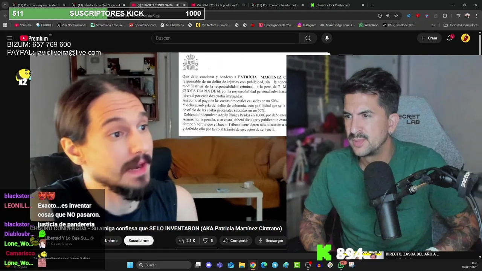This screenshot has height=271, width=482.
Task: Open the YouTube account avatar menu
Action: click(465, 38)
